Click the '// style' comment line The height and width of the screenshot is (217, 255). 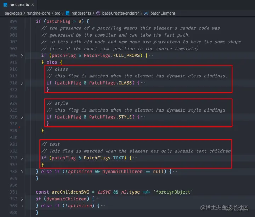click(x=57, y=103)
